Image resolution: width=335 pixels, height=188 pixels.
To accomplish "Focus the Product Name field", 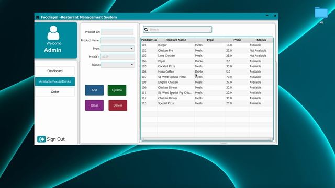I will pos(117,40).
